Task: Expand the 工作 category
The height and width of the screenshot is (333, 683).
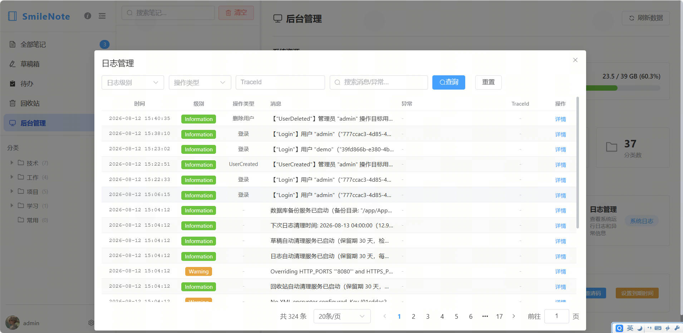Action: tap(12, 177)
